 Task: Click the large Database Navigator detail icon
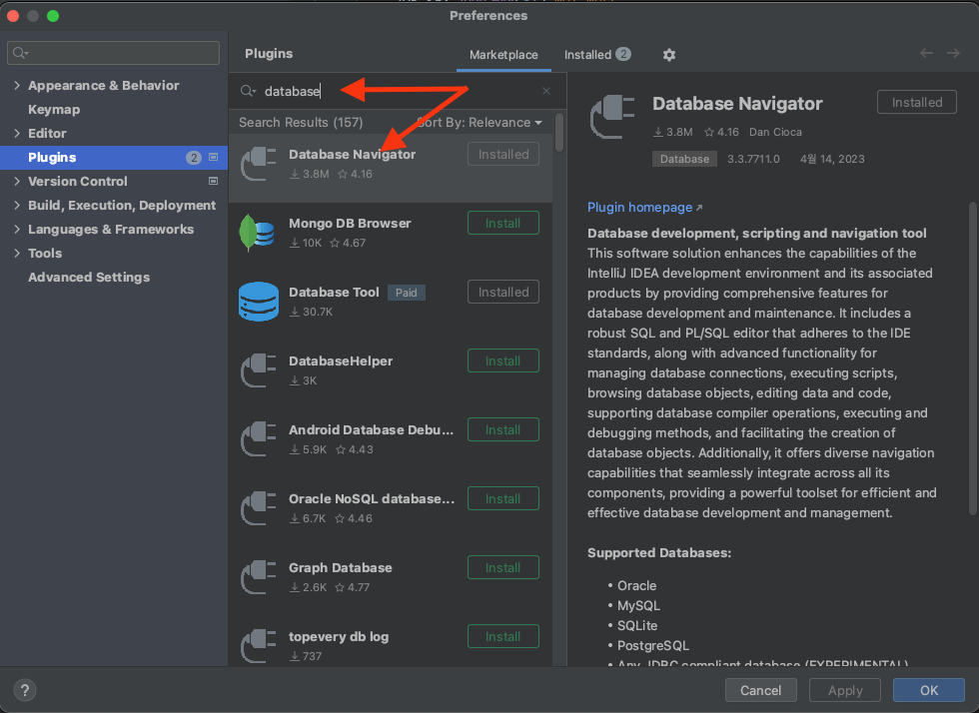pos(612,116)
